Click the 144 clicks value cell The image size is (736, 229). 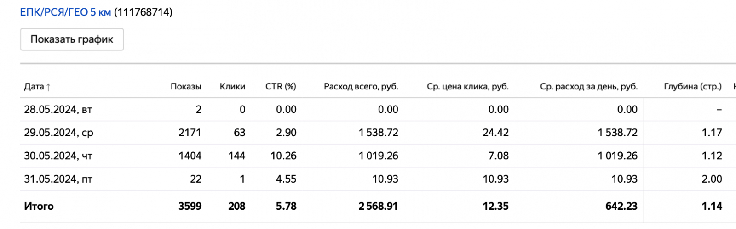pos(236,156)
